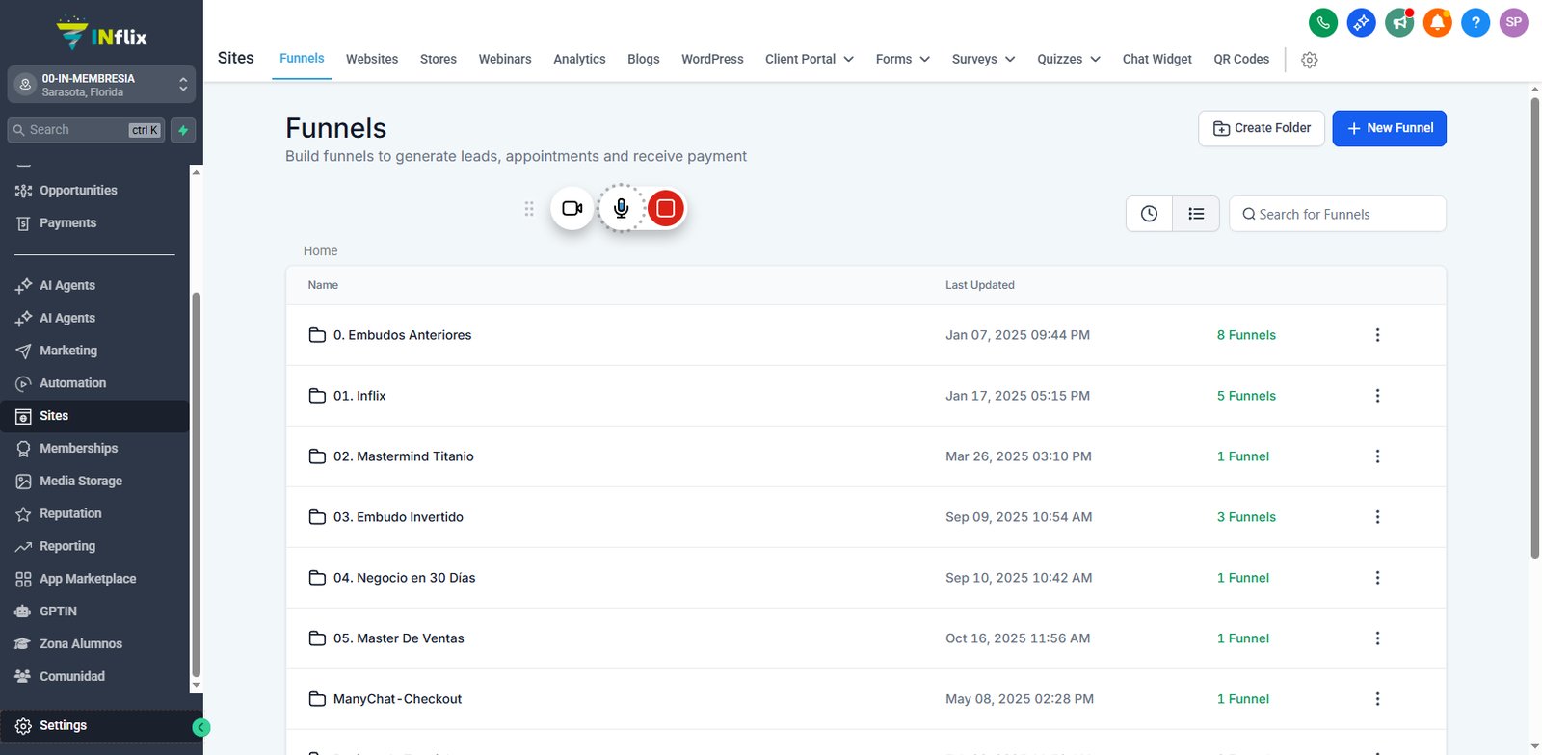Click the Search for Funnels field
The height and width of the screenshot is (755, 1542).
click(1338, 214)
